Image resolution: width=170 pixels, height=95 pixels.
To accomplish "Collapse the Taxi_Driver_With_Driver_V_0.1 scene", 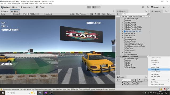I will click(121, 16).
